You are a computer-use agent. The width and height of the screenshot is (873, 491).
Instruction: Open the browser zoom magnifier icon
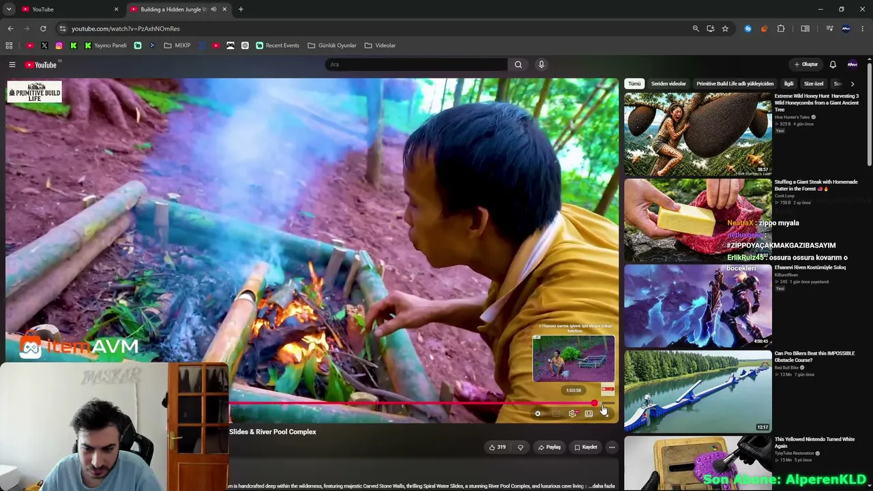click(696, 29)
